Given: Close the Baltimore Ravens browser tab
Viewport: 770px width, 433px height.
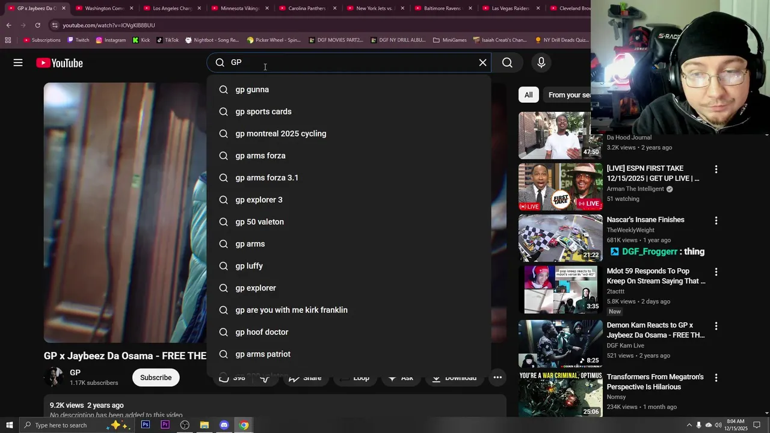Looking at the screenshot, I should coord(470,8).
